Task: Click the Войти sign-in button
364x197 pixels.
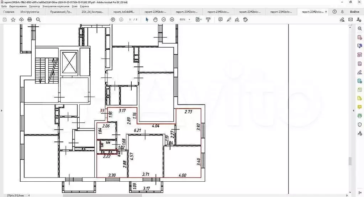Action: click(354, 11)
